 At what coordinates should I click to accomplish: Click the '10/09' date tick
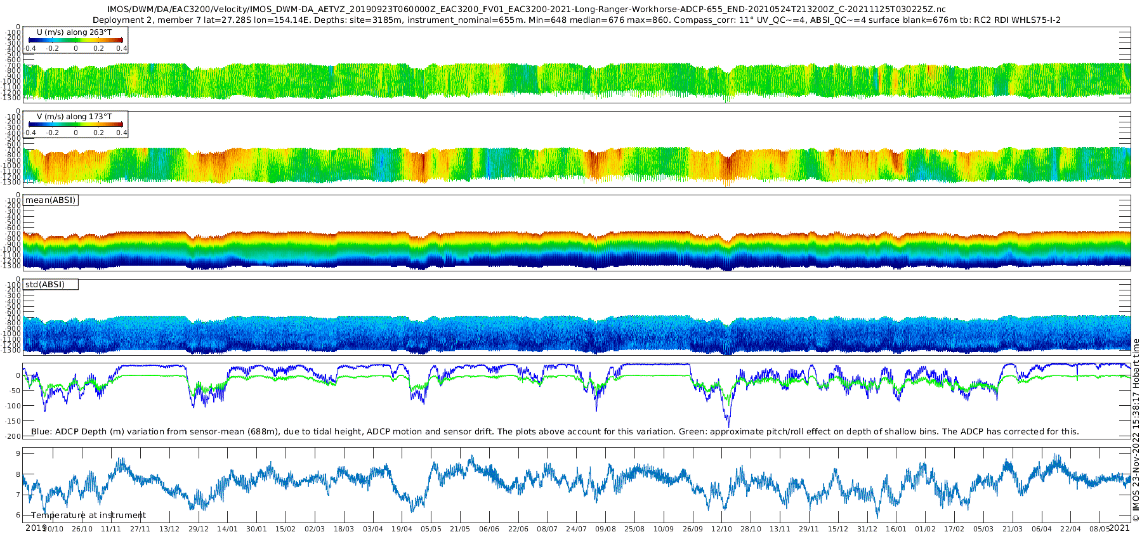[x=664, y=529]
